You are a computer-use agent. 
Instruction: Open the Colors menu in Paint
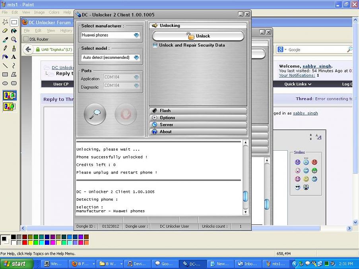click(x=54, y=12)
